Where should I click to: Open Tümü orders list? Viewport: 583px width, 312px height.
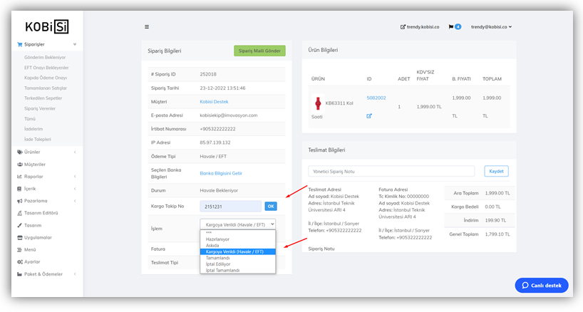coord(30,119)
